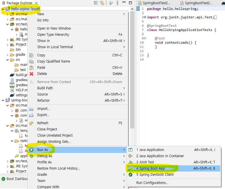Click the Boot Dashboard power icon
This screenshot has width=225, height=189.
3,179
